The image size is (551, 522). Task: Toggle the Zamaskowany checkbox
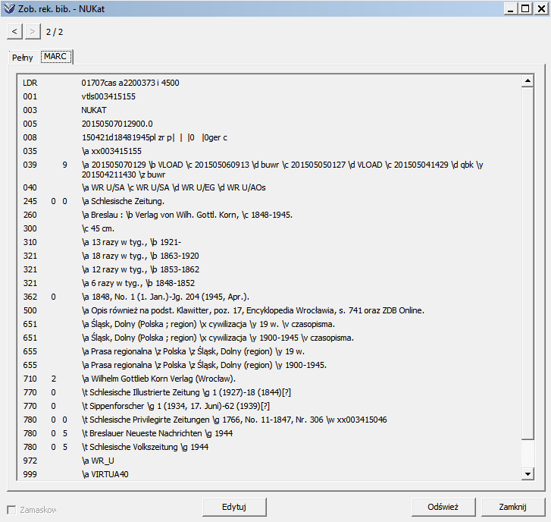point(11,510)
